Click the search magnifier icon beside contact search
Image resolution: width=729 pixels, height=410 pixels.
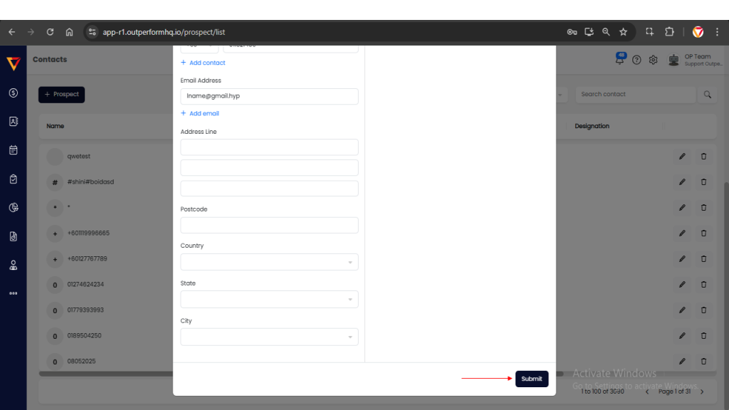coord(707,94)
